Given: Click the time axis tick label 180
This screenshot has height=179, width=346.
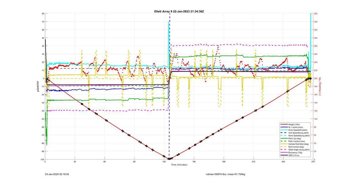Looking at the screenshot, I should pos(224,162).
